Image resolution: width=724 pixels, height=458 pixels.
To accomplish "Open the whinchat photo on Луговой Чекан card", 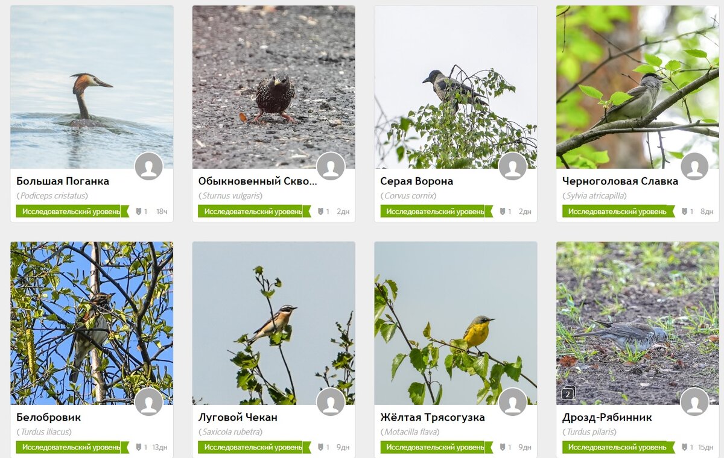I will click(274, 323).
